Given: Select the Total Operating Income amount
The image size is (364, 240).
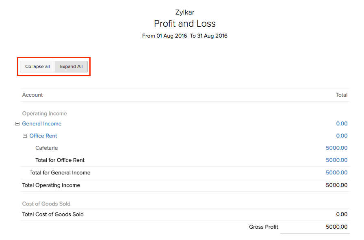Looking at the screenshot, I should tap(336, 185).
